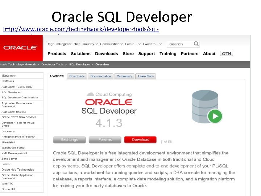Image resolution: width=261 pixels, height=196 pixels.
Task: Open the "I am a..." dropdown
Action: [x=133, y=44]
